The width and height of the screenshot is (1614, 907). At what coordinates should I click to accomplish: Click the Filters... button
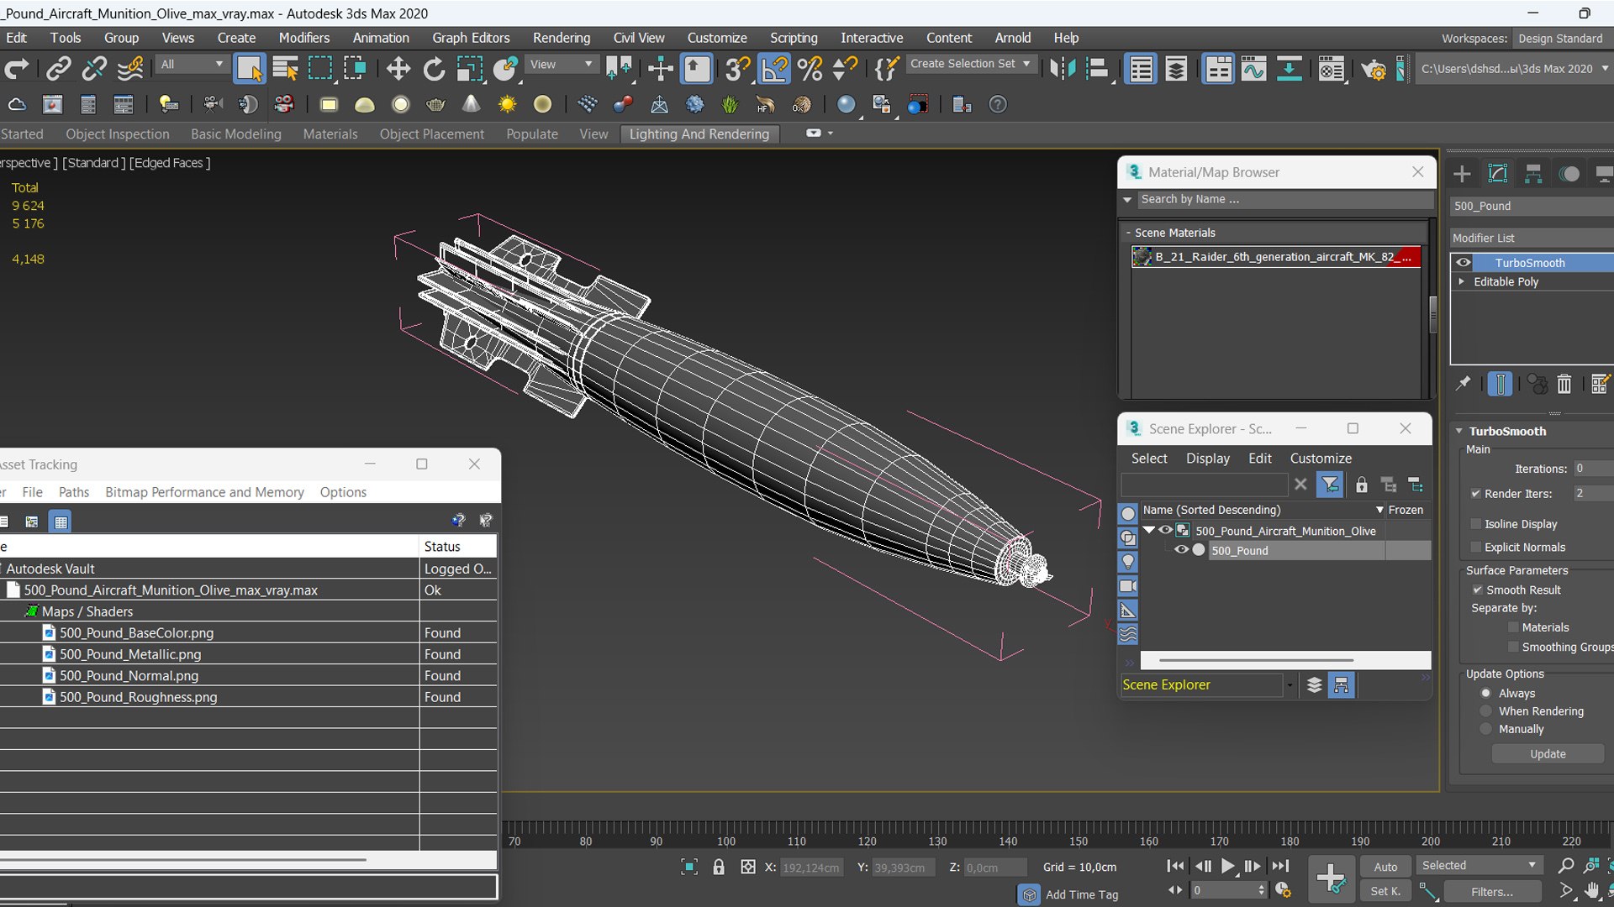(1492, 892)
